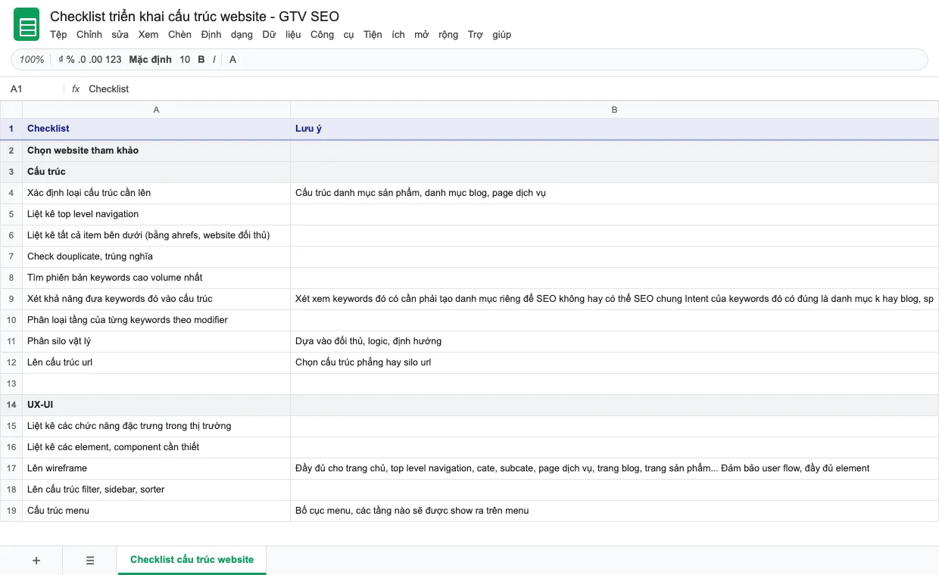Viewport: 939px width, 575px height.
Task: Select cell Xác định loại cấu trúc cần lên
Action: [157, 193]
